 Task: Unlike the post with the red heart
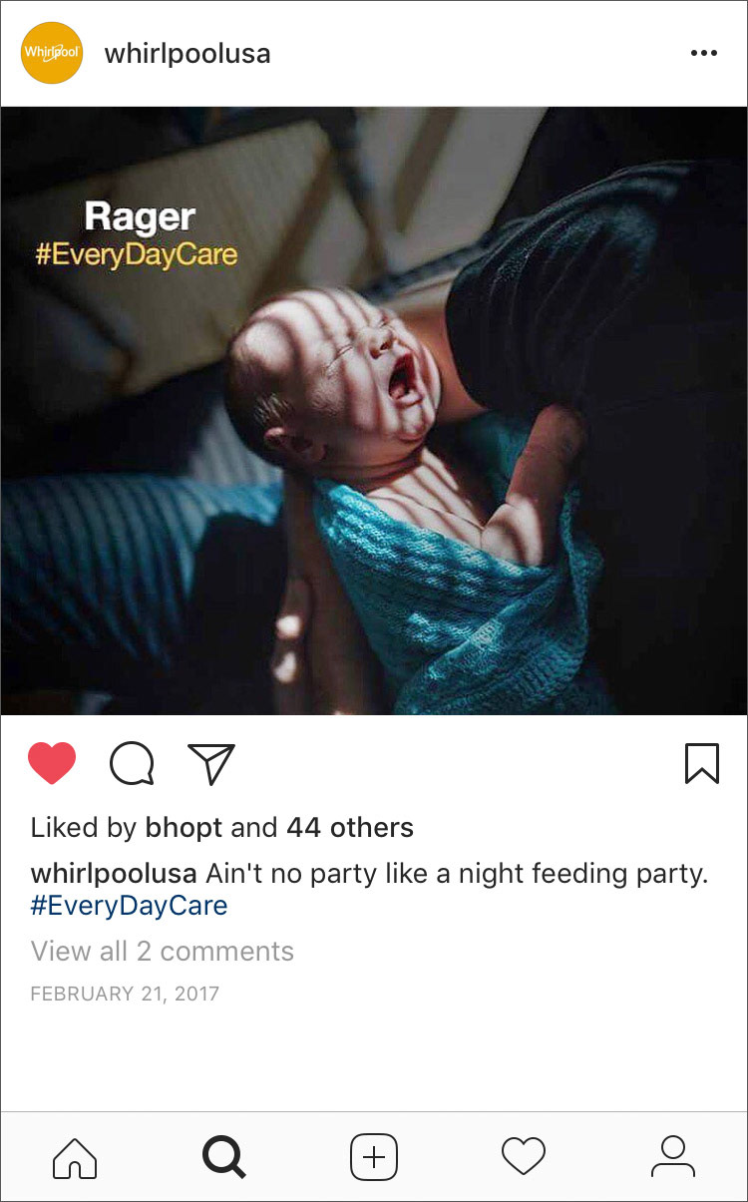tap(52, 764)
